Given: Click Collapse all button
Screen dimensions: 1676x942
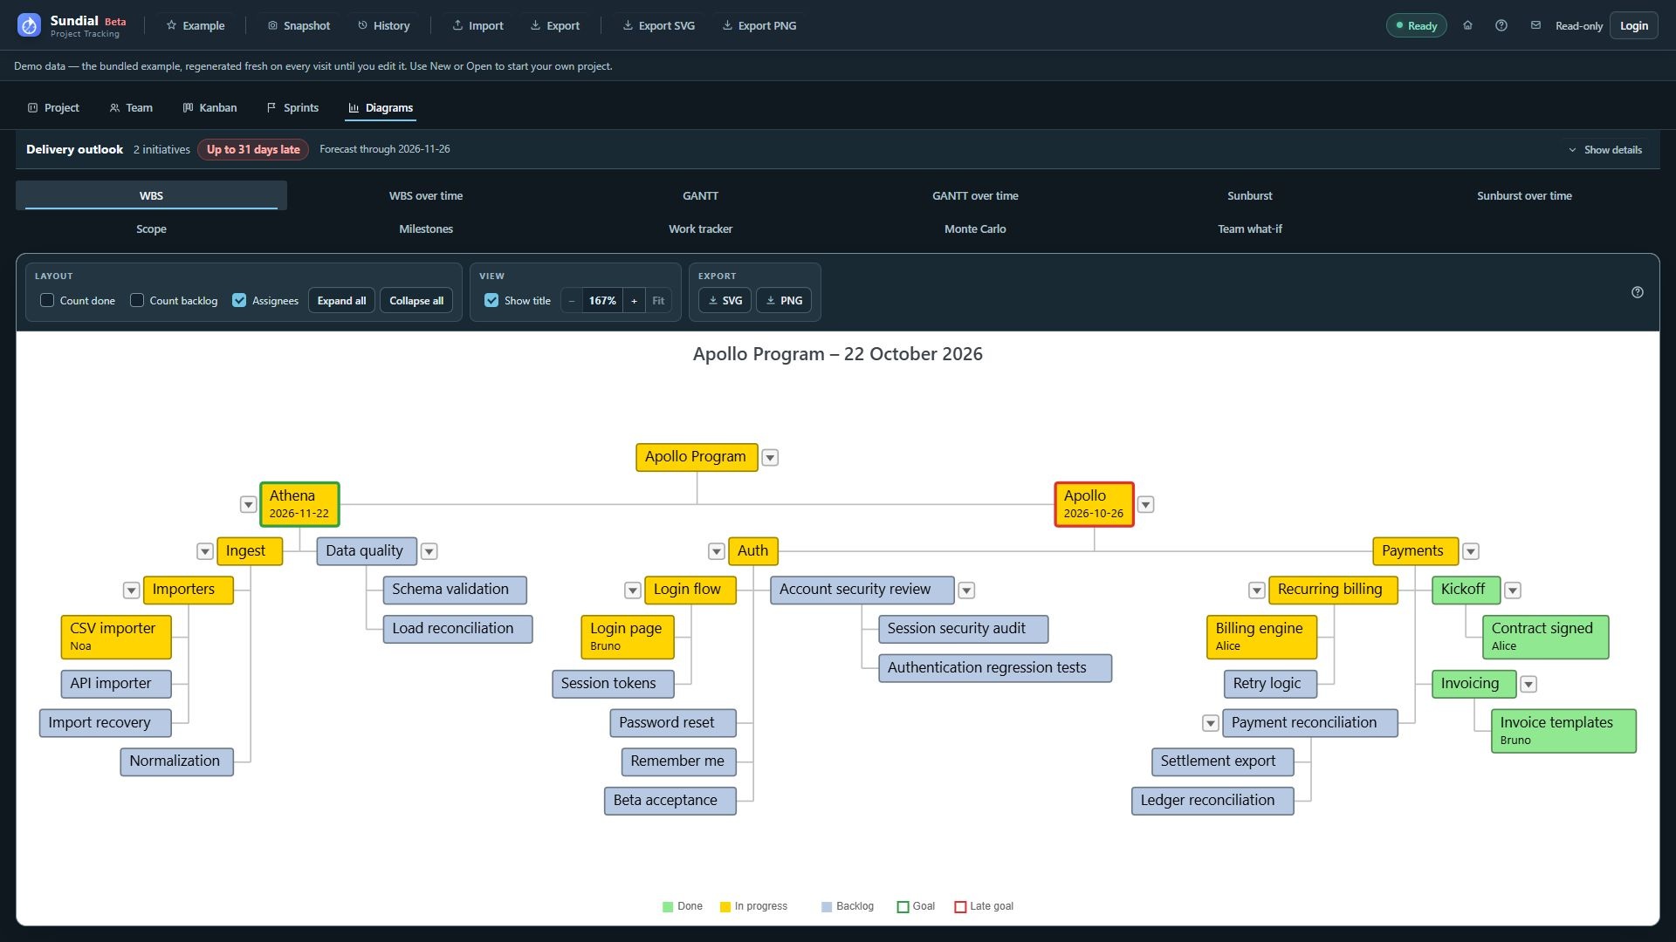Looking at the screenshot, I should point(416,300).
